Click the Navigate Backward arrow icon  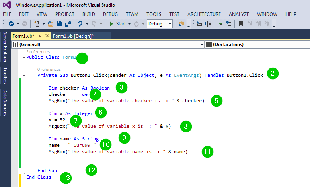tap(10, 24)
